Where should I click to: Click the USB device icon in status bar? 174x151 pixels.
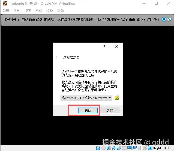click(119, 148)
